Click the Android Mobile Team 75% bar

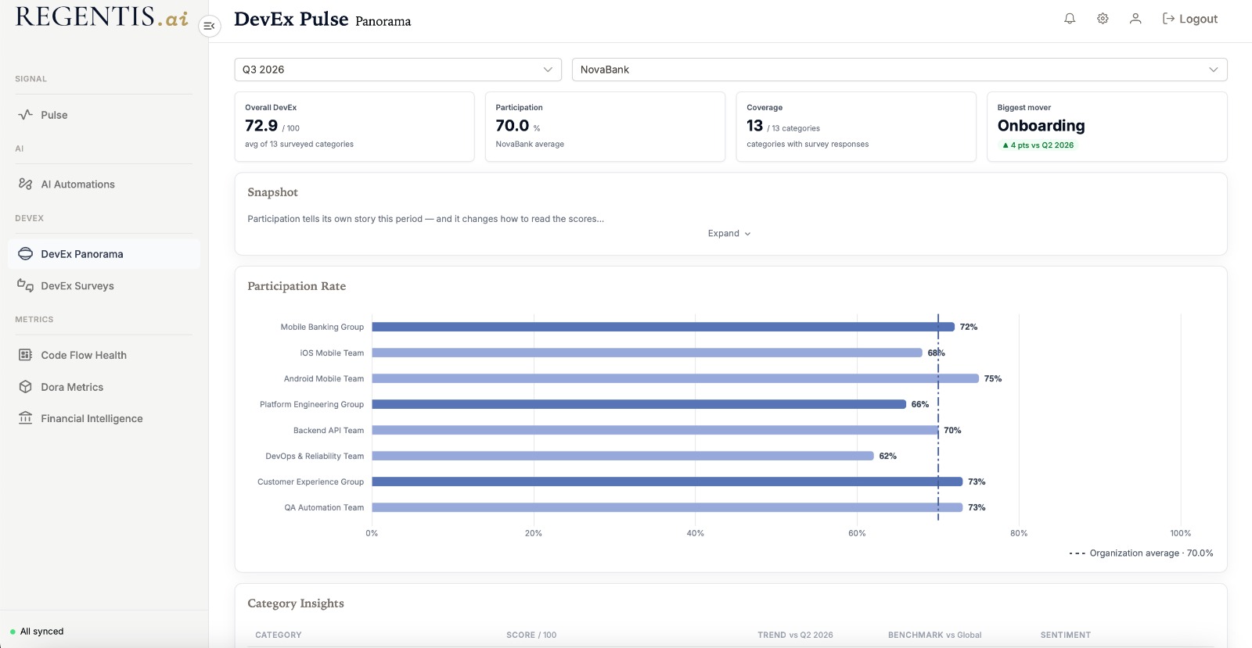675,378
